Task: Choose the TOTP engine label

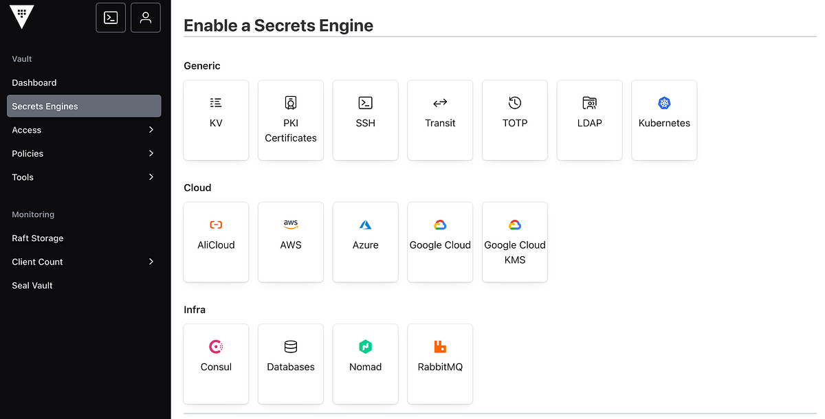Action: click(515, 123)
